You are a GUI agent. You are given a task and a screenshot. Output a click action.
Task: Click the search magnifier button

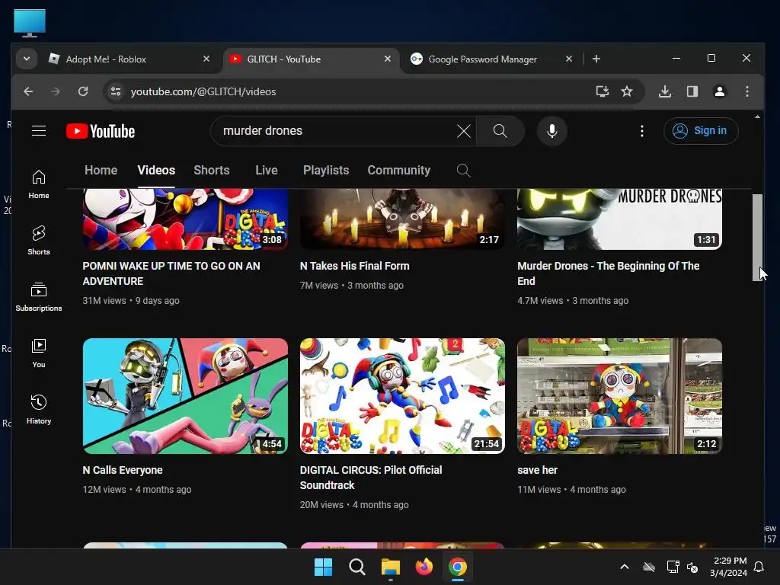(500, 131)
